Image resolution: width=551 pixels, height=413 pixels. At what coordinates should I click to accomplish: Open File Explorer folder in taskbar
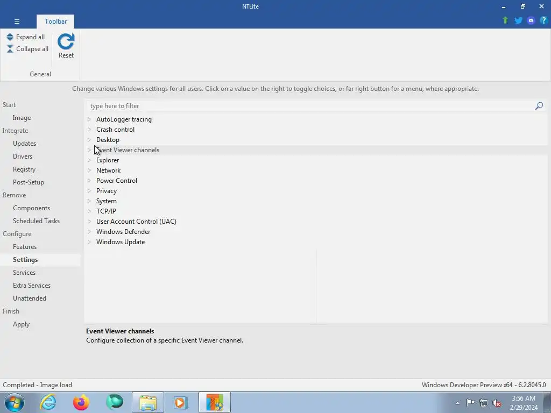(148, 402)
